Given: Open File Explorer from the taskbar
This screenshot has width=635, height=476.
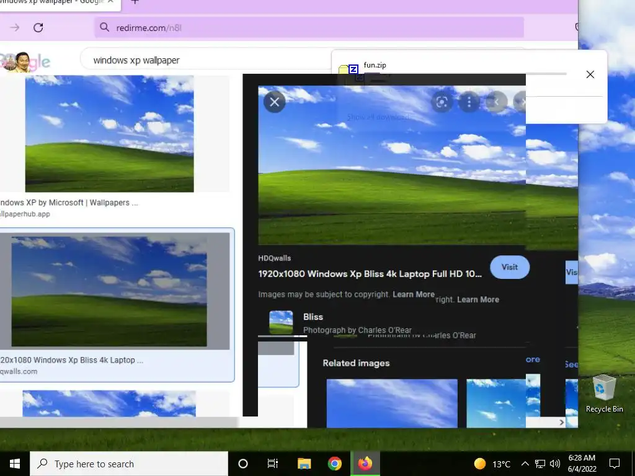Looking at the screenshot, I should pos(304,464).
